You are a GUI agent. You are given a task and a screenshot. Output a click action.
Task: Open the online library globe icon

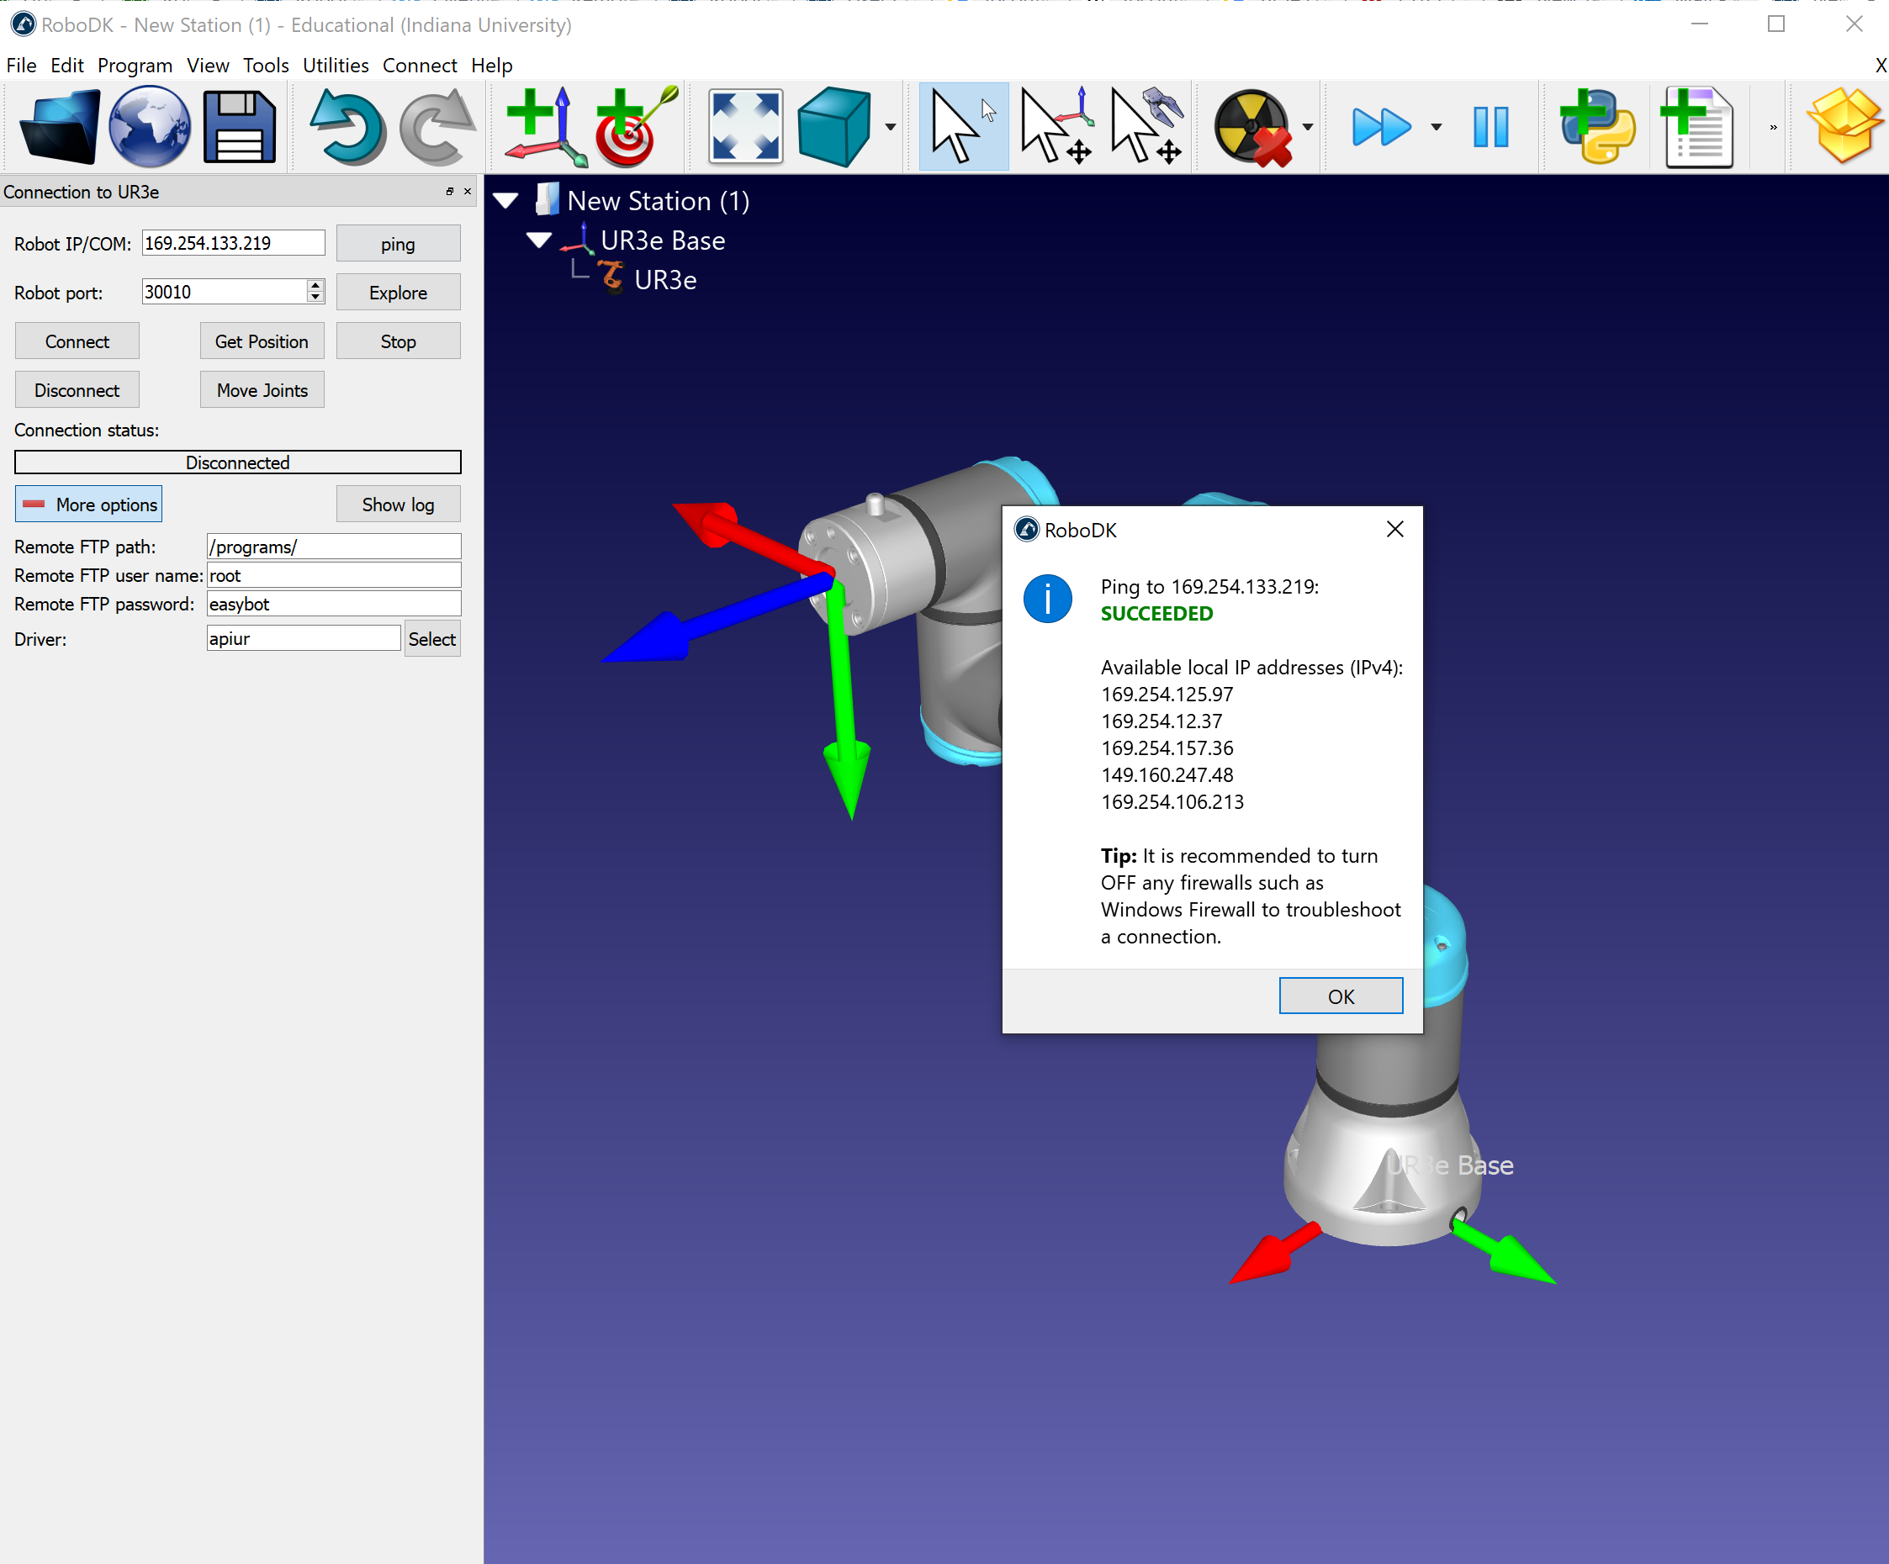(150, 127)
